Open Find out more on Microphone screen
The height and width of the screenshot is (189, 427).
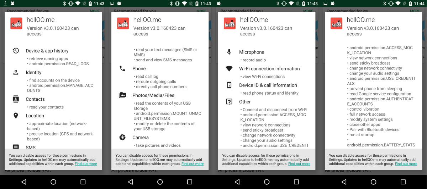tap(299, 164)
